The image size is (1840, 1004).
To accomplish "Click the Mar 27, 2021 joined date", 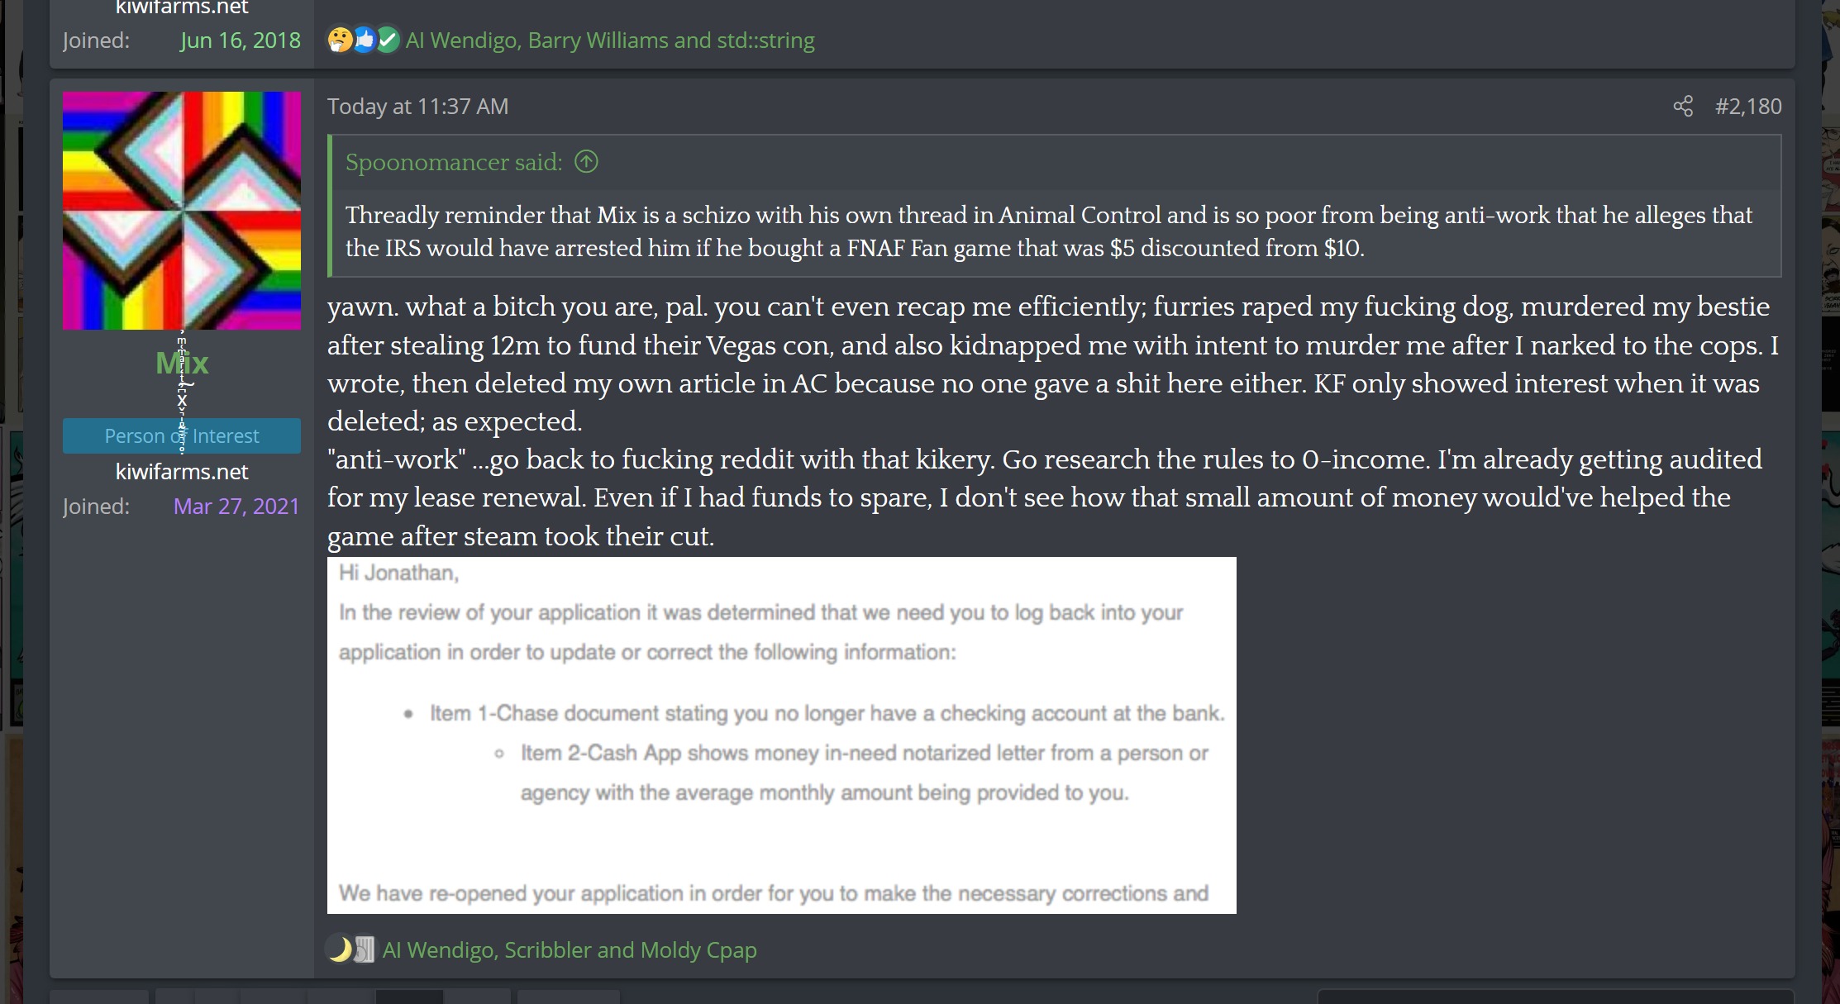I will pyautogui.click(x=236, y=507).
